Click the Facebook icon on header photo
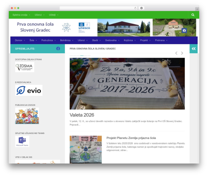This screenshot has width=208, height=176. pos(184,30)
